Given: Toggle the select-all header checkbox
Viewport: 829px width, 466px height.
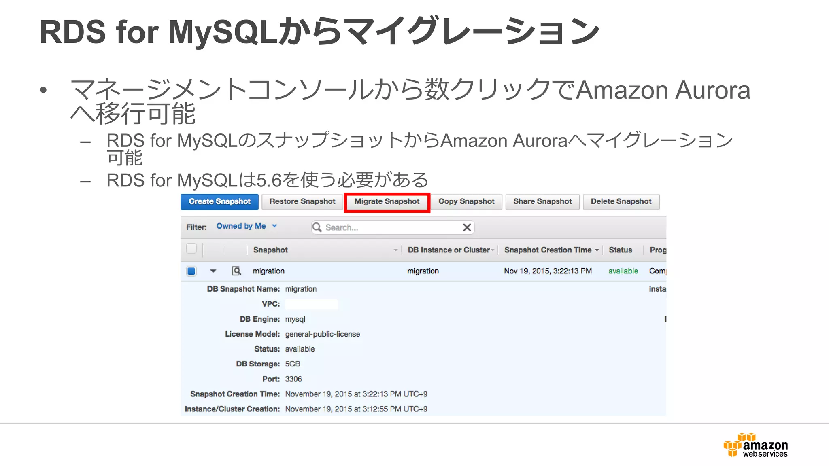Looking at the screenshot, I should (x=191, y=249).
